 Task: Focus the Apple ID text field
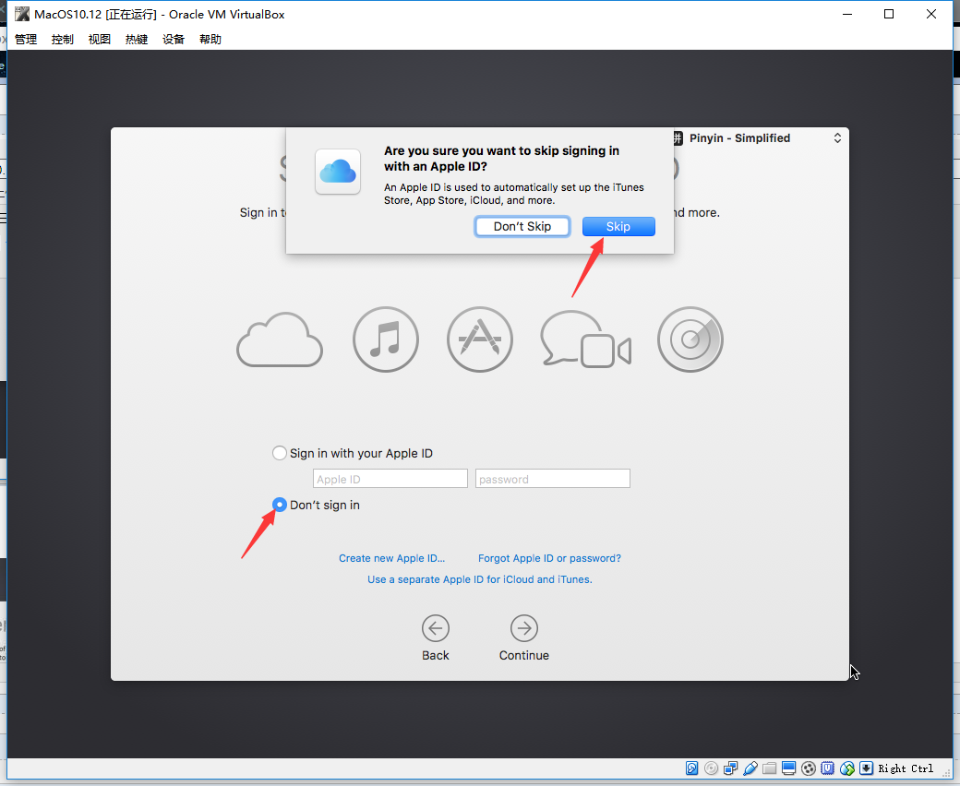[390, 479]
